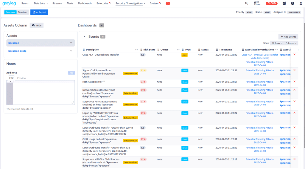Switch to the Timeline view
The height and width of the screenshot is (169, 305).
click(x=22, y=12)
